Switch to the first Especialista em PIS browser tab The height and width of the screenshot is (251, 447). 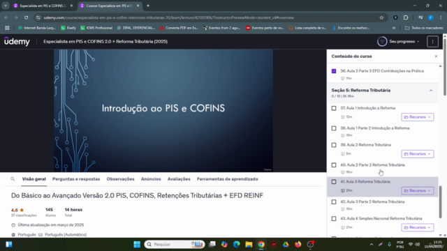(43, 6)
